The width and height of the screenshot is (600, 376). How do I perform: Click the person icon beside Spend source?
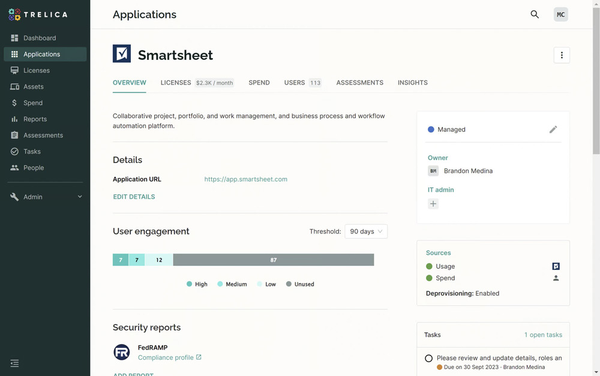pyautogui.click(x=556, y=278)
